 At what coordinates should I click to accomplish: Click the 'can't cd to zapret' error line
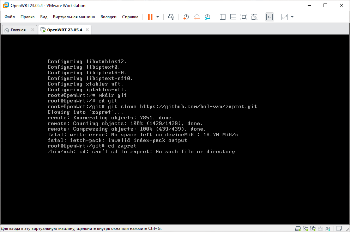tap(141, 152)
